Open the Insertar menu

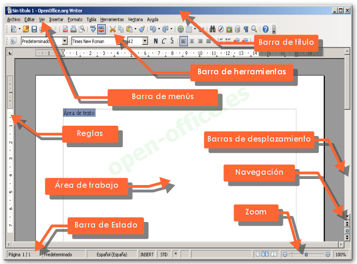tap(56, 20)
